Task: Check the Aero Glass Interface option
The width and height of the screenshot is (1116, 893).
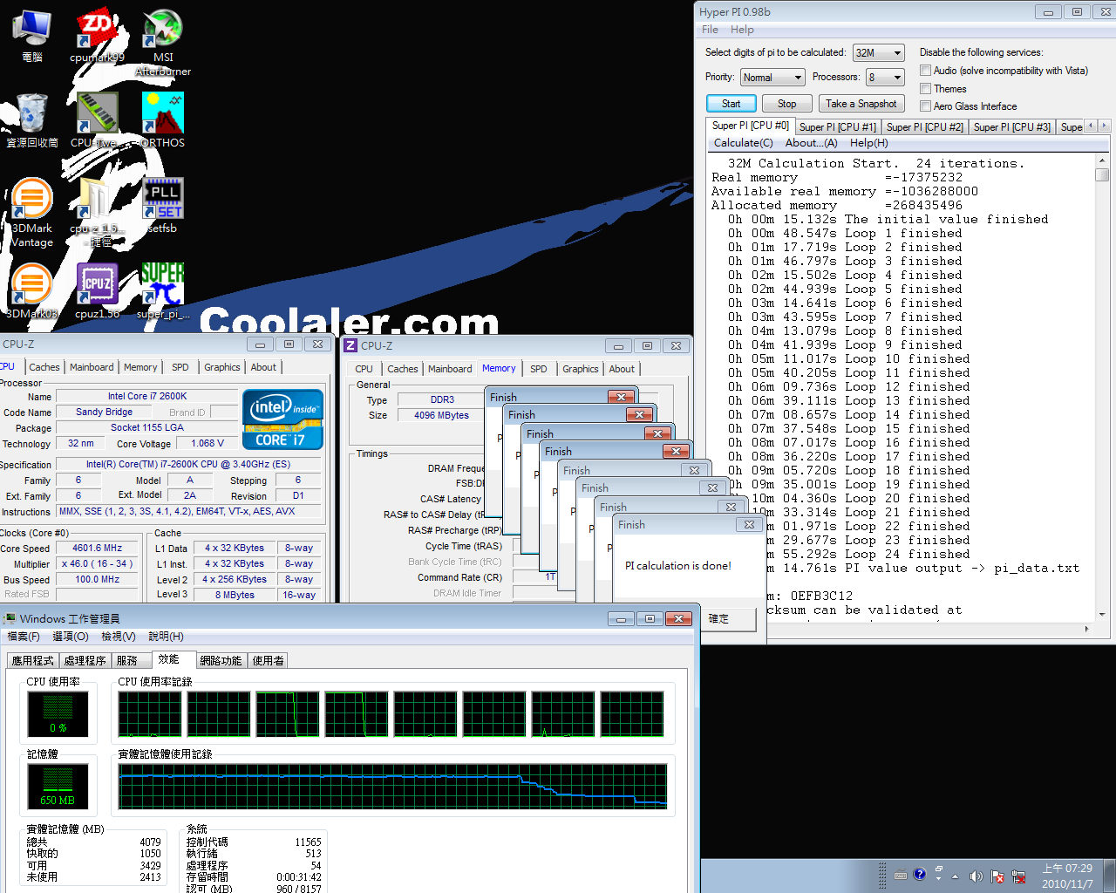Action: tap(926, 106)
